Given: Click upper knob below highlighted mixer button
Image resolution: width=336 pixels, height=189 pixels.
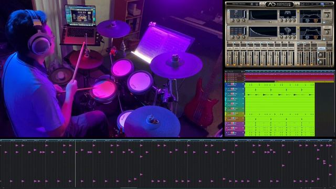Looking at the screenshot, I should click(x=321, y=55).
